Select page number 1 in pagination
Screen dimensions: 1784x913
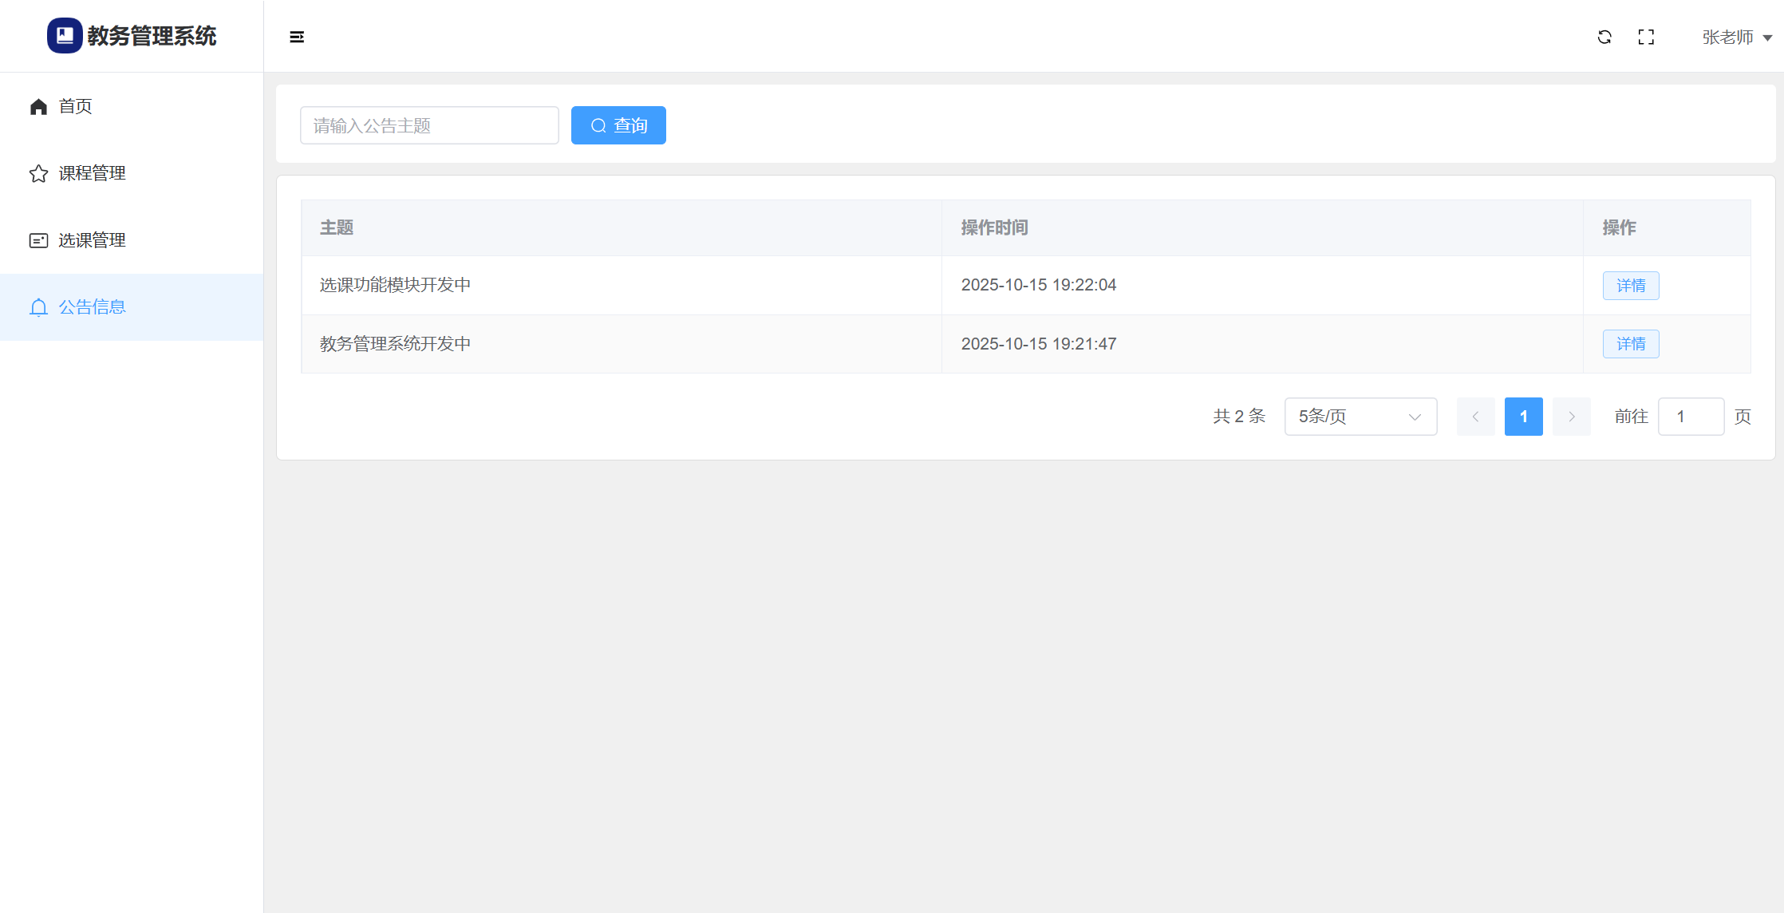pos(1523,417)
